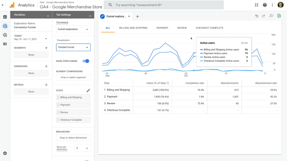The image size is (287, 161).
Task: Open the Rows per dimension dropdown
Action: click(x=82, y=148)
